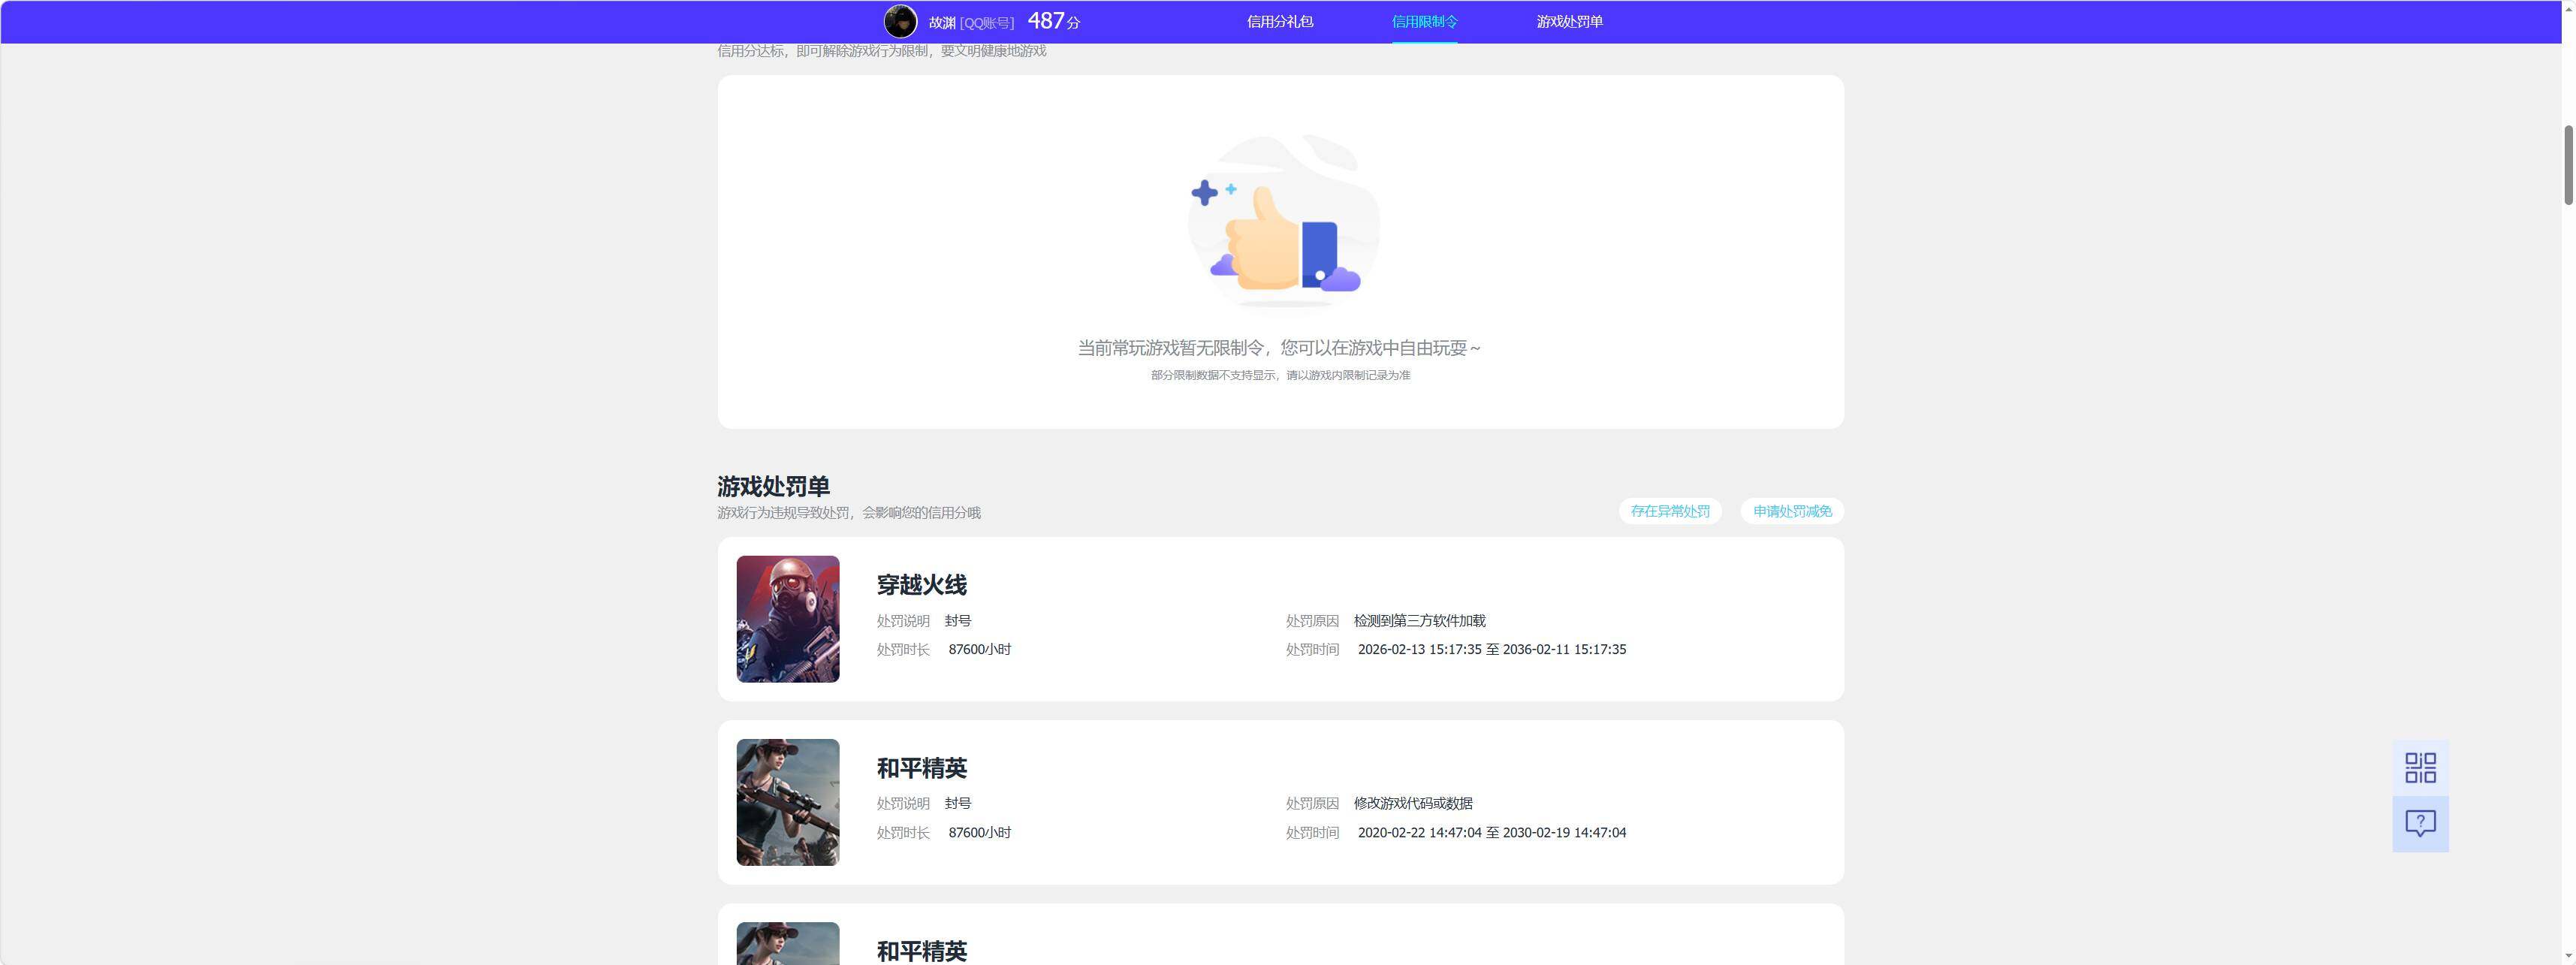Click the 游戏处罚单 section heading

773,486
